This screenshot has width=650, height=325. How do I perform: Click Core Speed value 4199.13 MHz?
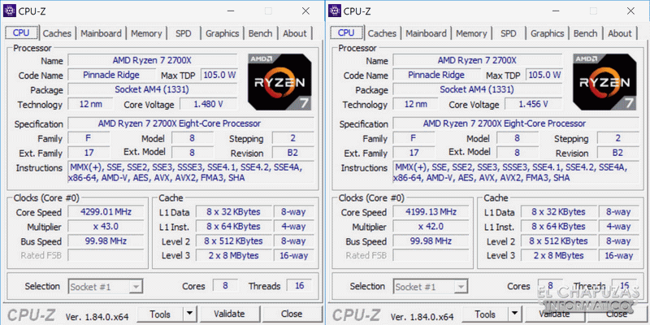point(431,212)
